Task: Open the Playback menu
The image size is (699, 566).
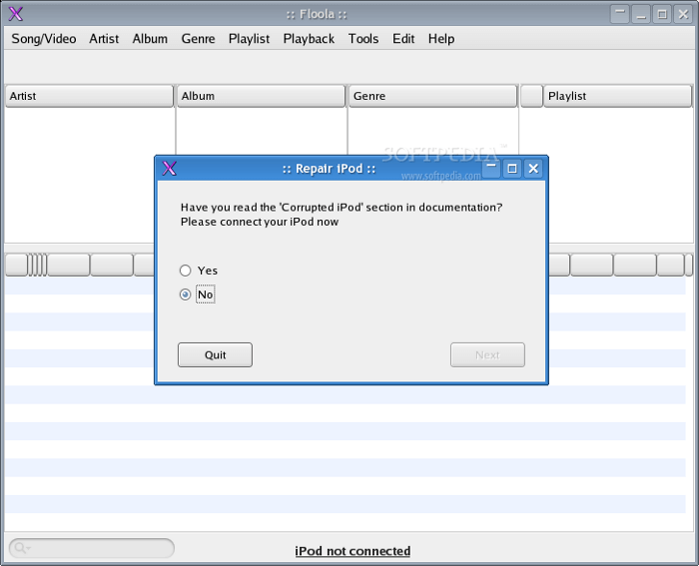Action: point(309,39)
